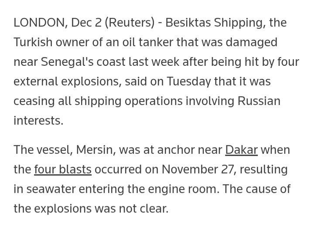Click the word "interests." ending first paragraph
The width and height of the screenshot is (314, 231).
point(38,120)
